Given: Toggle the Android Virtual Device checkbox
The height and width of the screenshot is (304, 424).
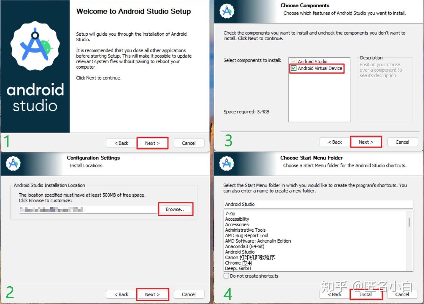Looking at the screenshot, I should click(x=294, y=68).
